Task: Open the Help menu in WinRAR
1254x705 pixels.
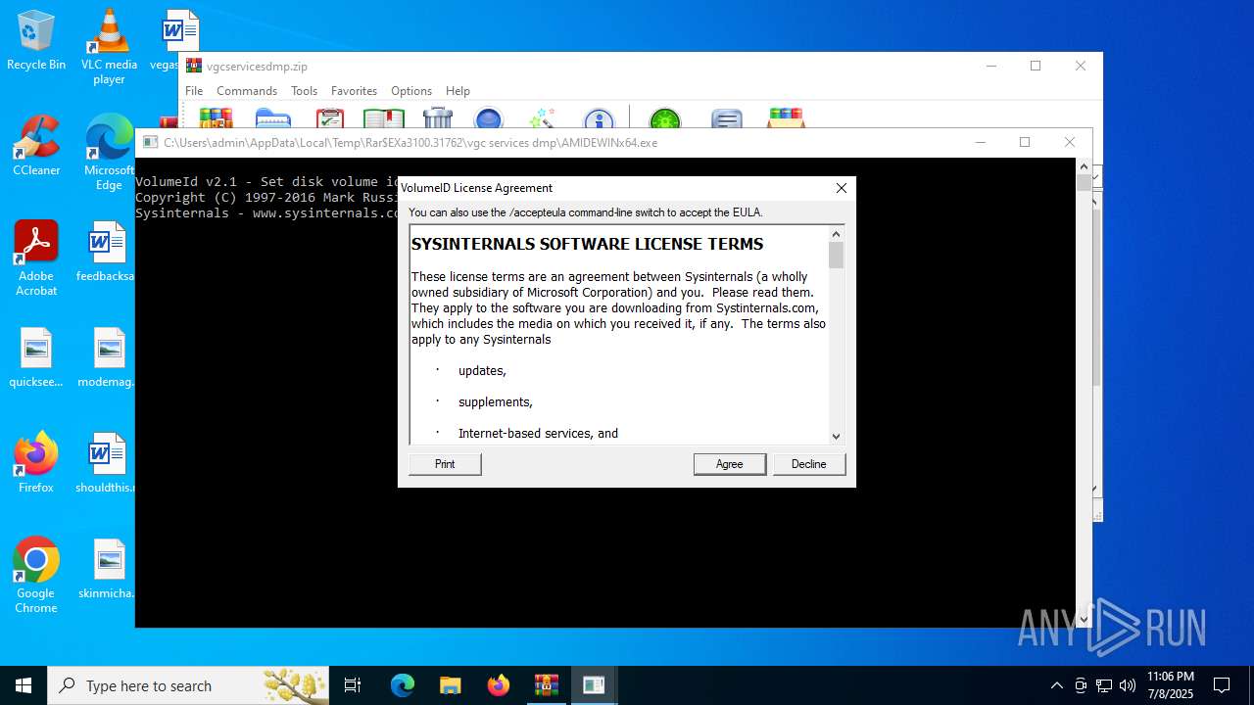Action: coord(458,91)
